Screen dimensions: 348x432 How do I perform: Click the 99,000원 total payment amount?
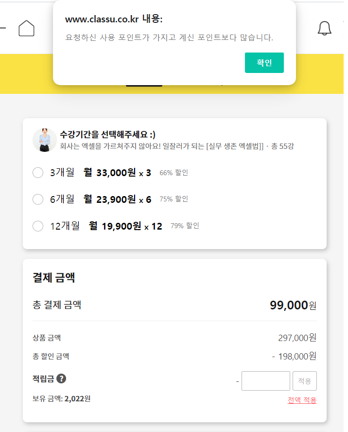tap(293, 306)
